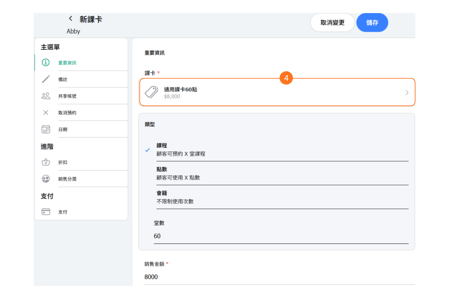Open the 備註 menu item
This screenshot has width=449, height=299.
pos(63,80)
